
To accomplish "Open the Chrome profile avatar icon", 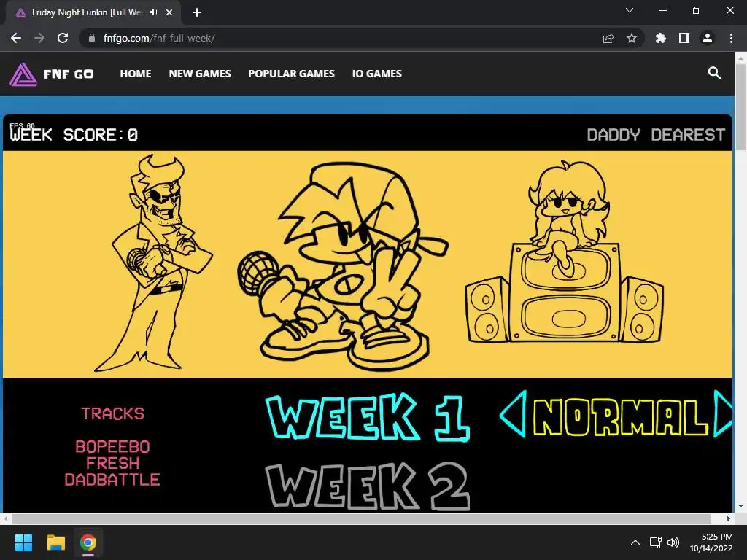I will pyautogui.click(x=708, y=38).
